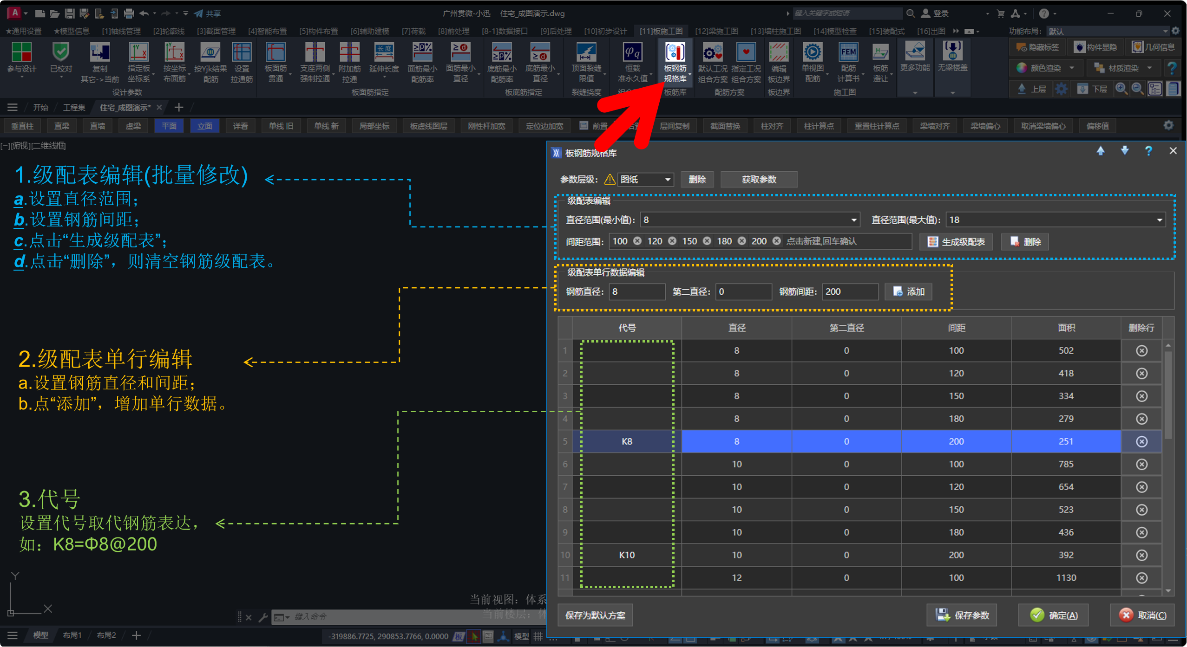The image size is (1187, 647).
Task: Select the 附加筋拉通 tool
Action: coord(349,62)
